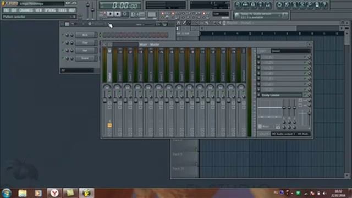Open the mixer input routing dropdown

click(x=290, y=51)
